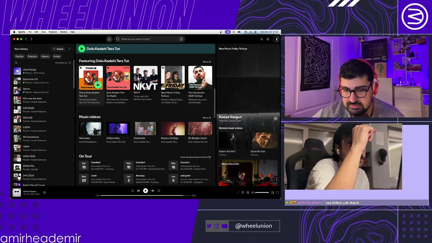This screenshot has height=243, width=432.
Task: Add Kaosa Vurgun to Liked Songs in player bar
Action: pyautogui.click(x=45, y=192)
